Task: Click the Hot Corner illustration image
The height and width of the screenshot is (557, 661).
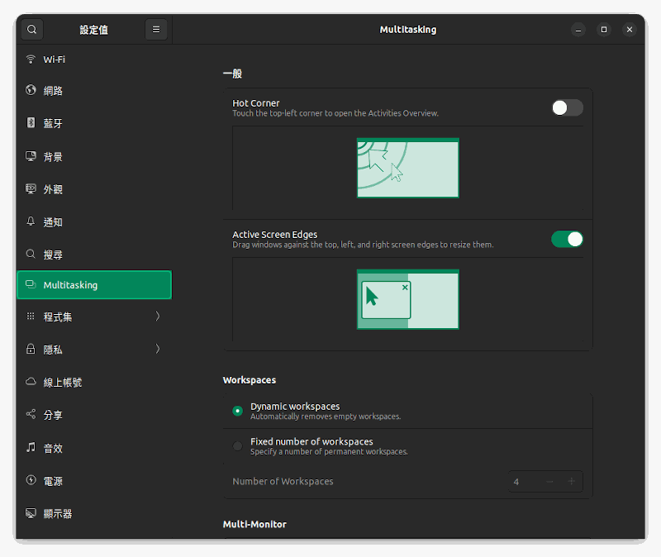Action: pyautogui.click(x=407, y=168)
